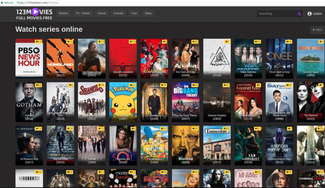Open Breaking Bad (2008) poster
The image size is (325, 188).
tap(185, 145)
